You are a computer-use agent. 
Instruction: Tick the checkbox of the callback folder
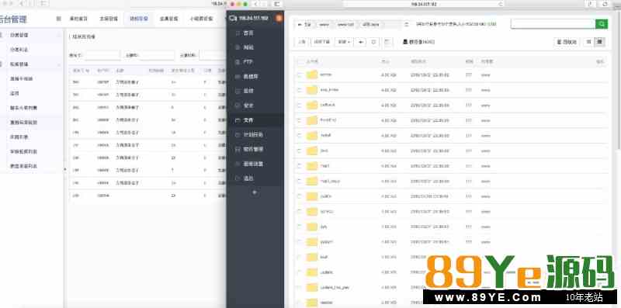300,105
